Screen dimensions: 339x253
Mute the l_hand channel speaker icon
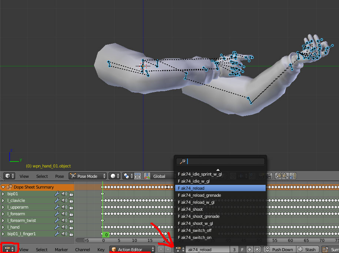point(64,227)
